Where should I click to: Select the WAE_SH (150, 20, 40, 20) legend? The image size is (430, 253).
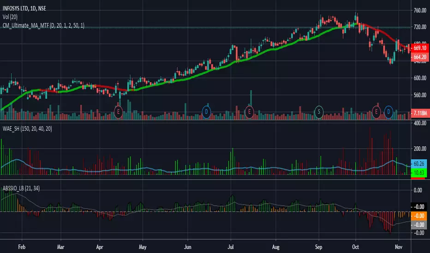27,128
